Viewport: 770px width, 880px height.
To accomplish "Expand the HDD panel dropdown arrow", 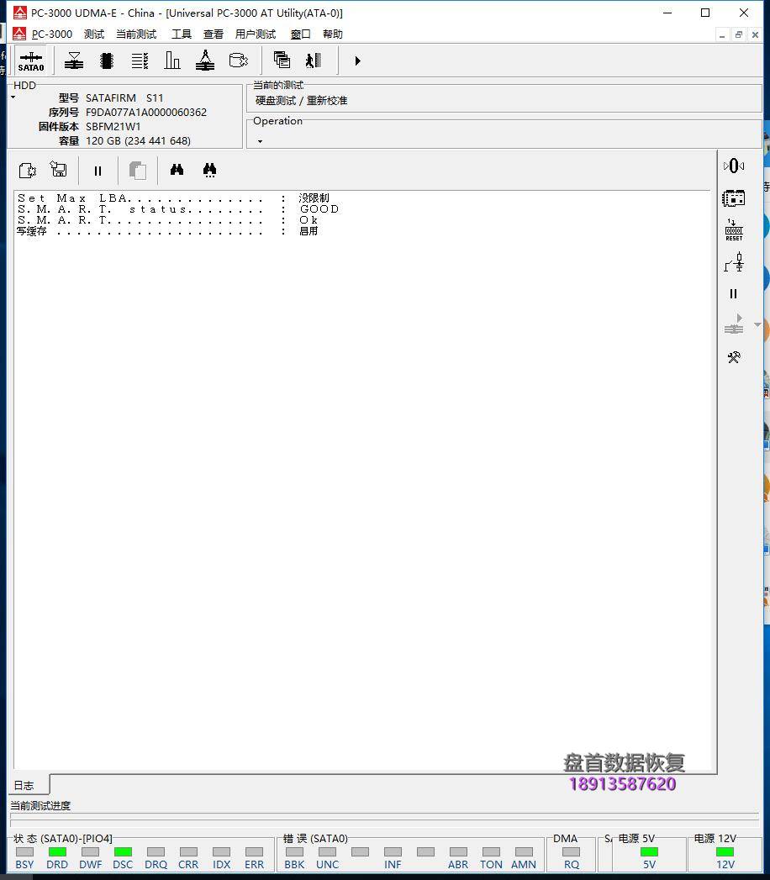I will click(x=13, y=97).
